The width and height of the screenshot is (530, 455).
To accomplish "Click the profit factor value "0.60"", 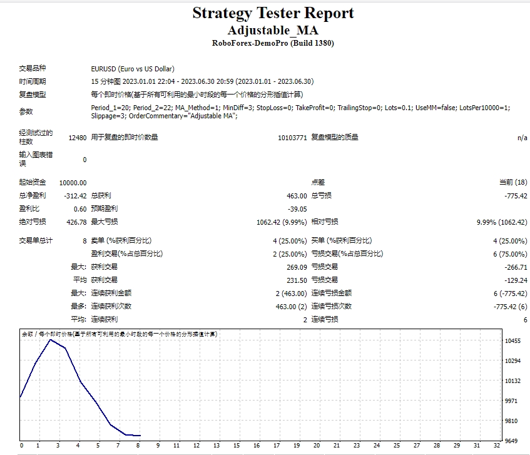I will click(x=80, y=209).
